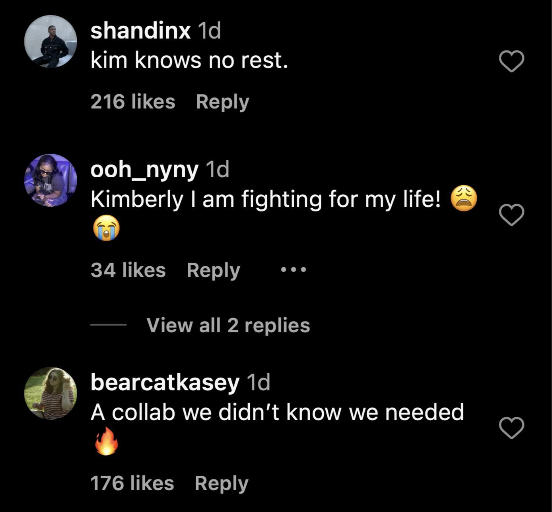Like shandinx's comment with the heart
Viewport: 552px width, 512px height.
click(511, 62)
